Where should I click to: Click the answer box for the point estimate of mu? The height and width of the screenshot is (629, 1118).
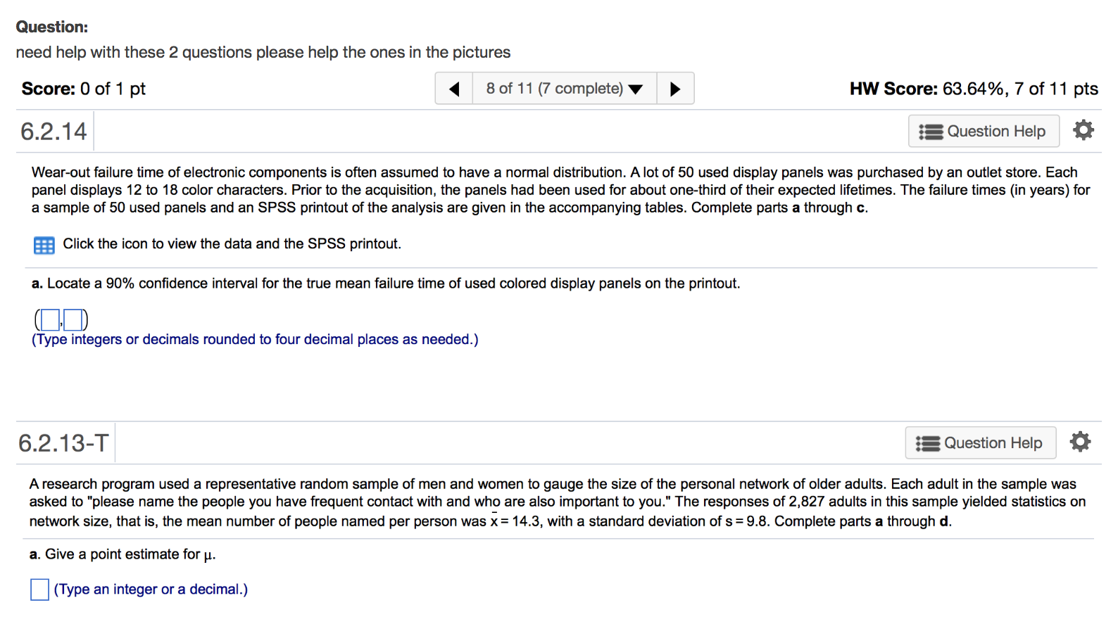pyautogui.click(x=39, y=590)
